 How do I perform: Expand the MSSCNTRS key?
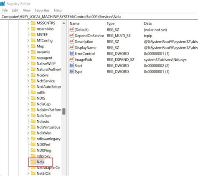[28, 23]
